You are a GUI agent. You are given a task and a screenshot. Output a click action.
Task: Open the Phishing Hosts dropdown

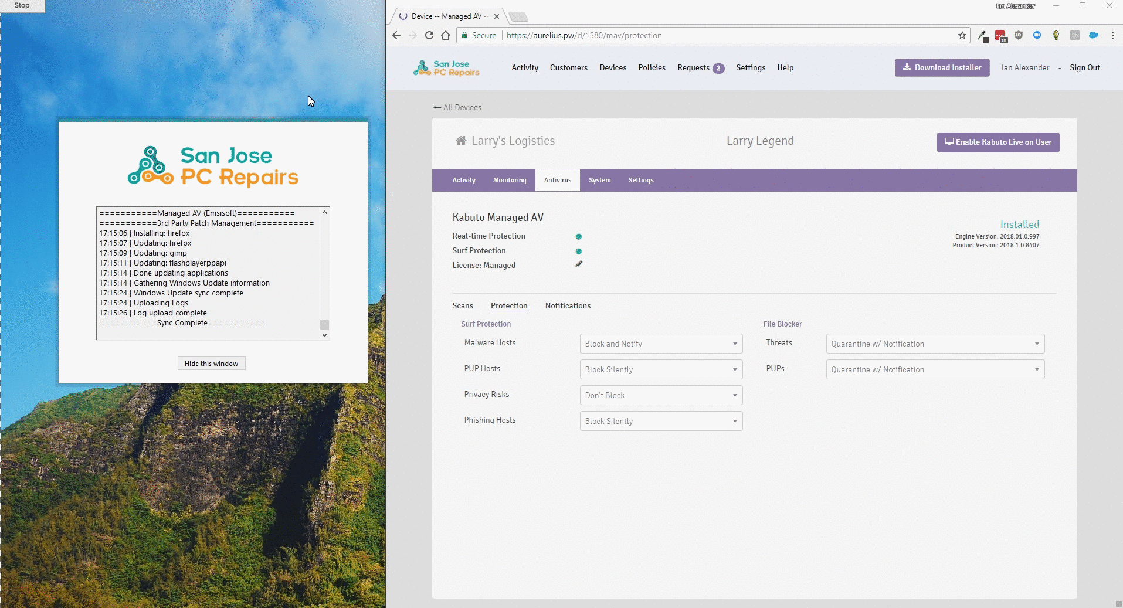coord(661,421)
